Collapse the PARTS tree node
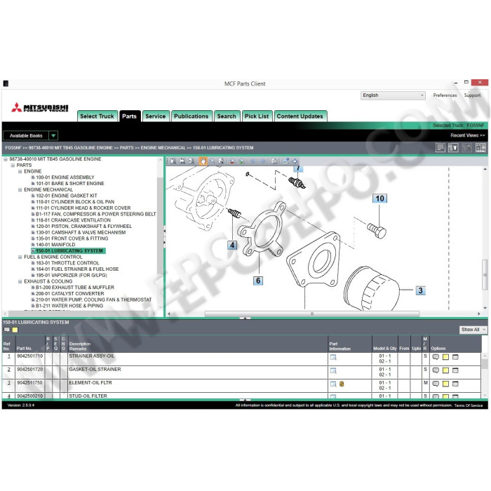Image resolution: width=491 pixels, height=491 pixels. tap(13, 166)
